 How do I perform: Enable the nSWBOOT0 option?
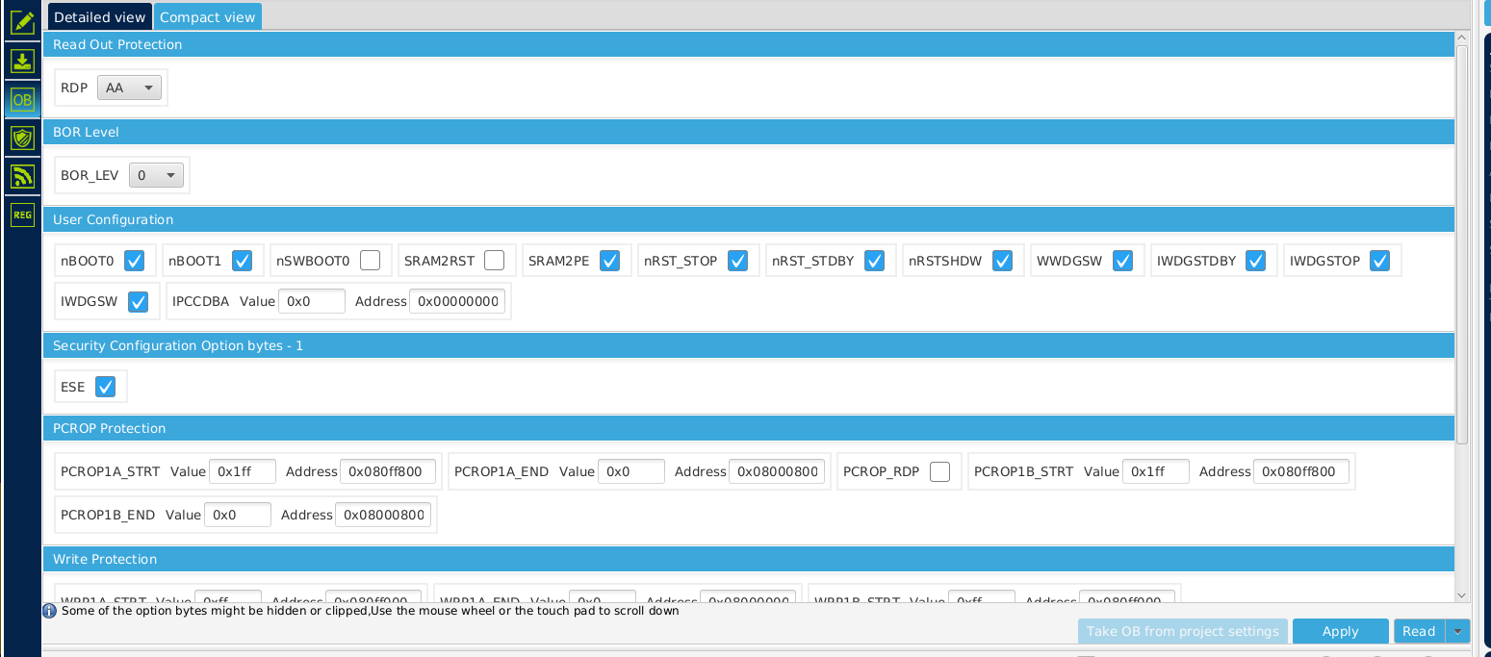tap(369, 260)
